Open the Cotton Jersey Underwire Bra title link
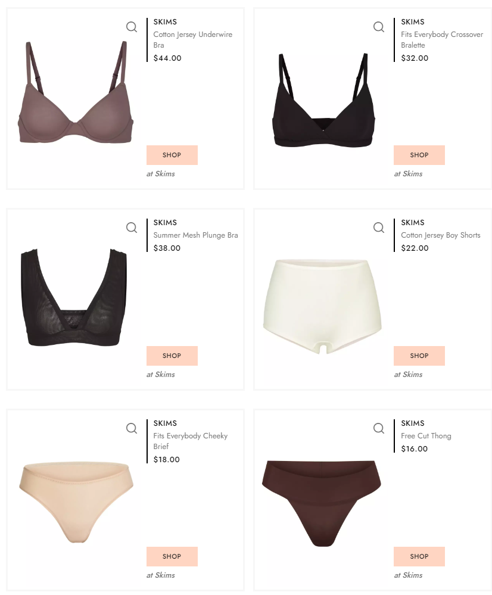Viewport: 492px width, 595px height. [x=193, y=39]
